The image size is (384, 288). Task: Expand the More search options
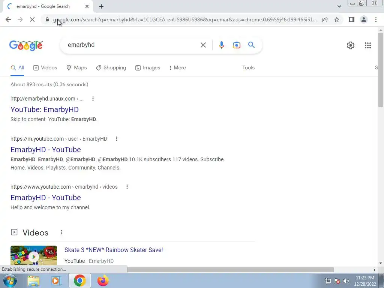178,68
